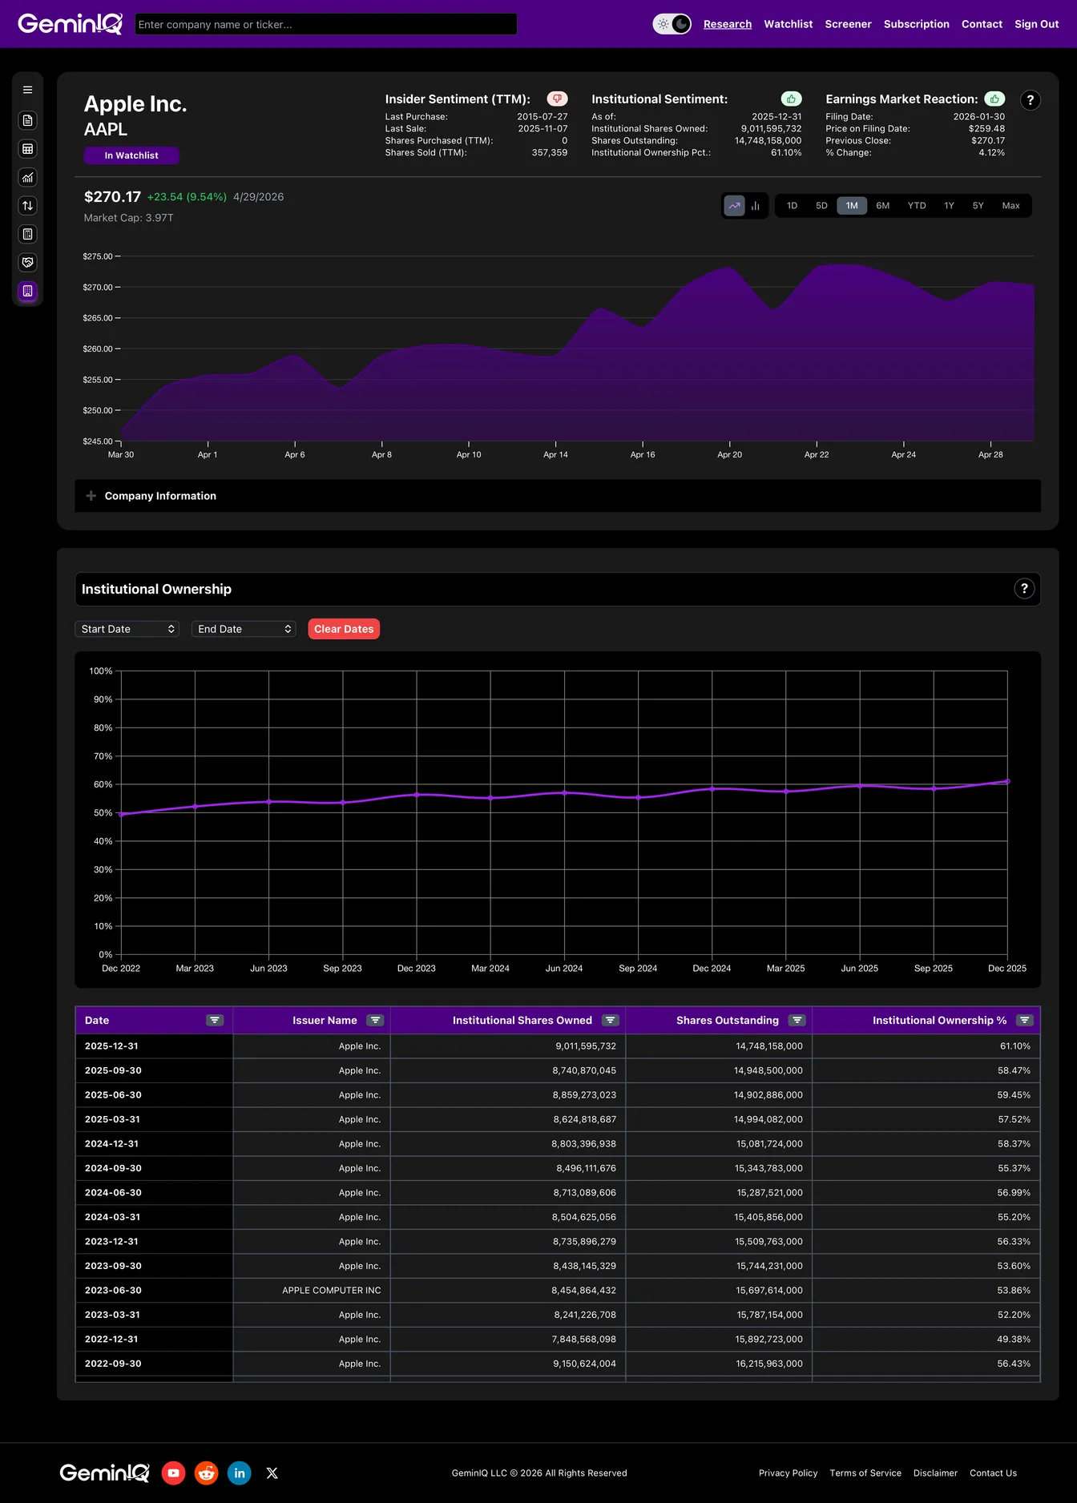
Task: Open the End Date dropdown
Action: [x=244, y=629]
